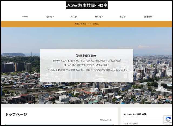The width and height of the screenshot is (173, 126).
Task: Open the 売りたい menu item
Action: [x=50, y=17]
